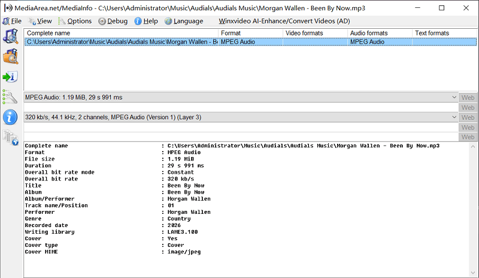The width and height of the screenshot is (479, 278).
Task: Click the Complete name path in details
Action: pos(304,146)
